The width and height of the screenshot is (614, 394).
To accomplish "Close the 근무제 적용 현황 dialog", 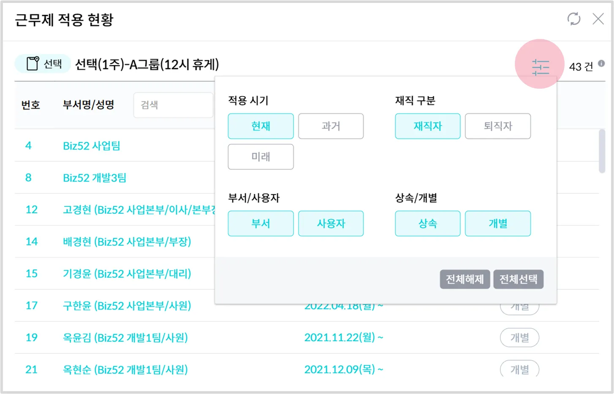I will pyautogui.click(x=598, y=19).
